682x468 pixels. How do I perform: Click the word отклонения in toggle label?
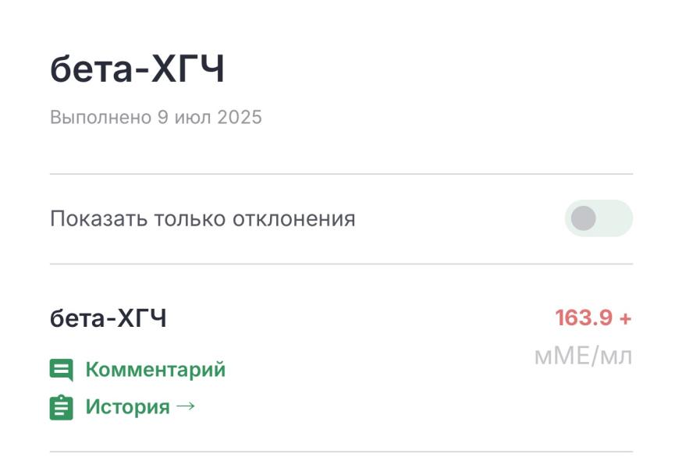(294, 218)
